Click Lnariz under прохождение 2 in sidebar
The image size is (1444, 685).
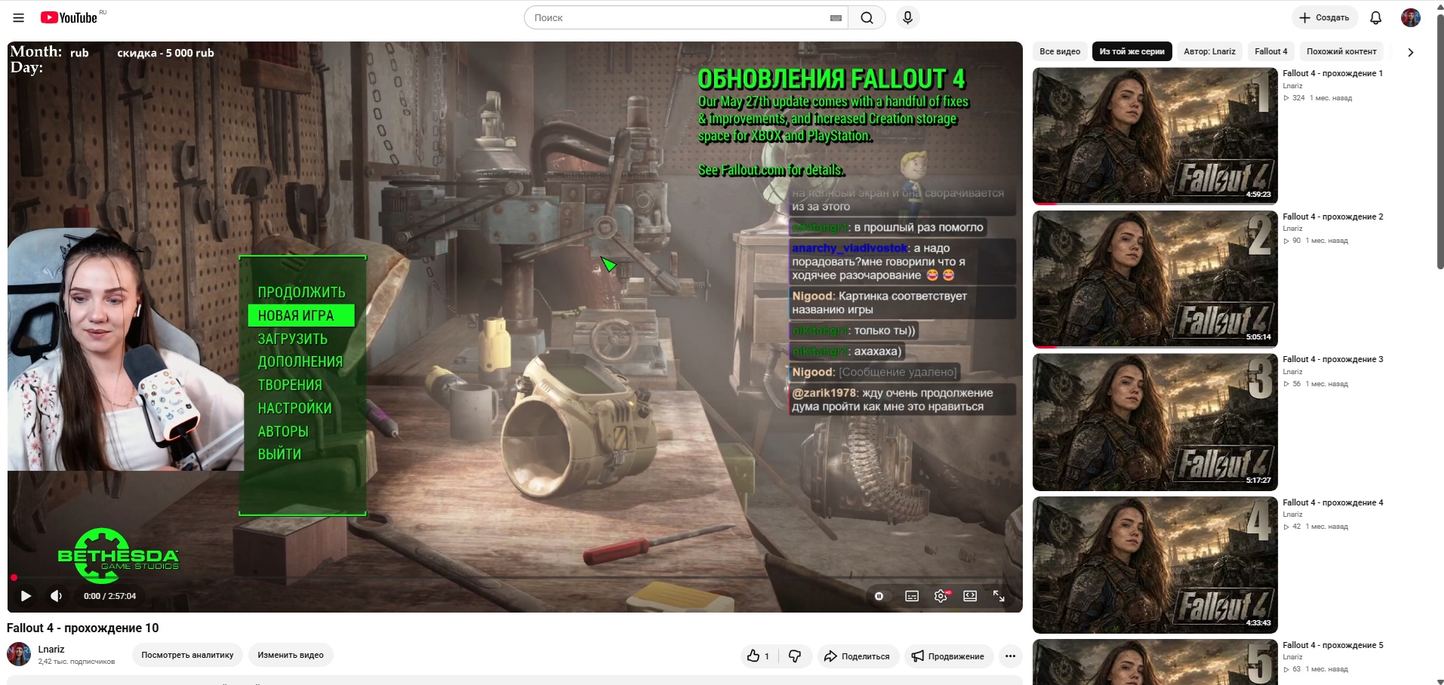[x=1292, y=229]
